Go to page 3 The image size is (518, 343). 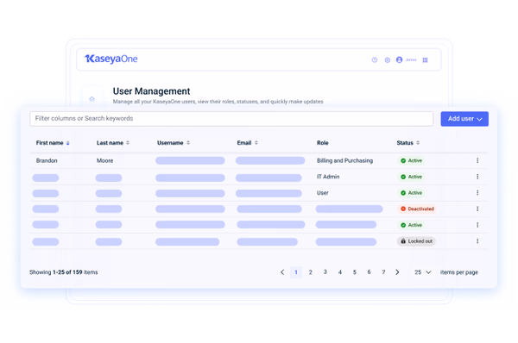click(x=325, y=272)
